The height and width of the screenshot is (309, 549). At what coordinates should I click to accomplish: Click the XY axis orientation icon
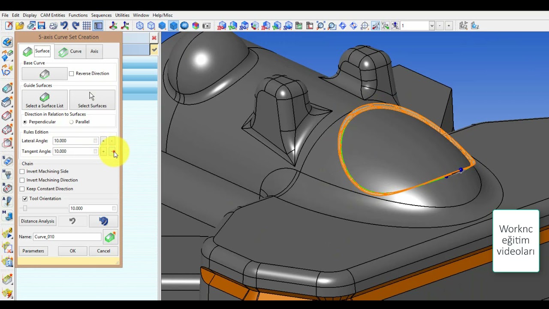(114, 26)
